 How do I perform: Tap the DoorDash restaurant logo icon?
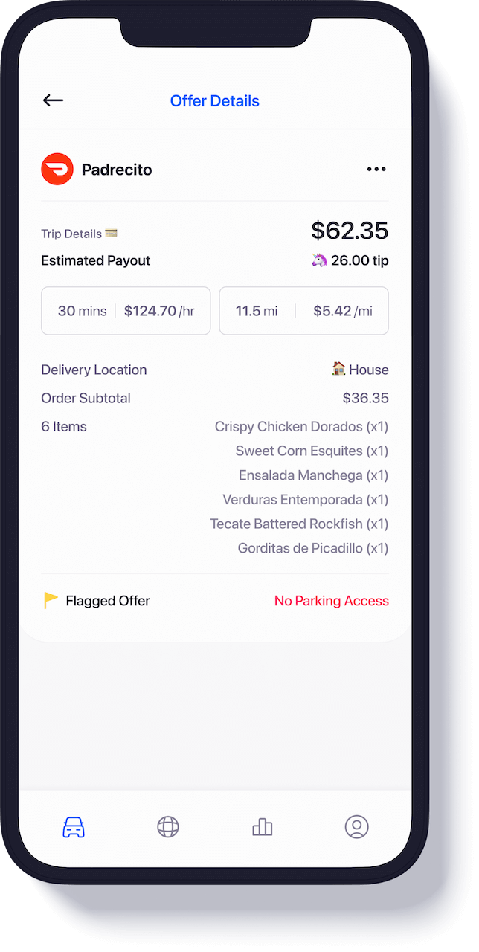pyautogui.click(x=57, y=169)
